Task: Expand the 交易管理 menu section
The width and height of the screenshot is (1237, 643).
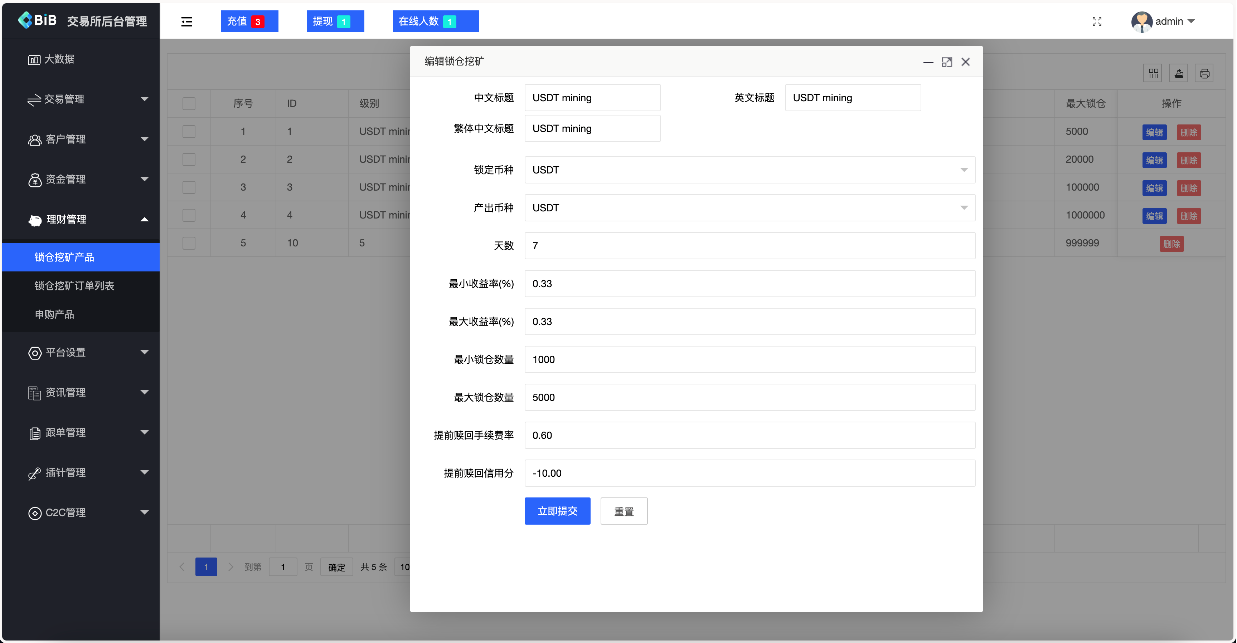Action: pyautogui.click(x=67, y=99)
